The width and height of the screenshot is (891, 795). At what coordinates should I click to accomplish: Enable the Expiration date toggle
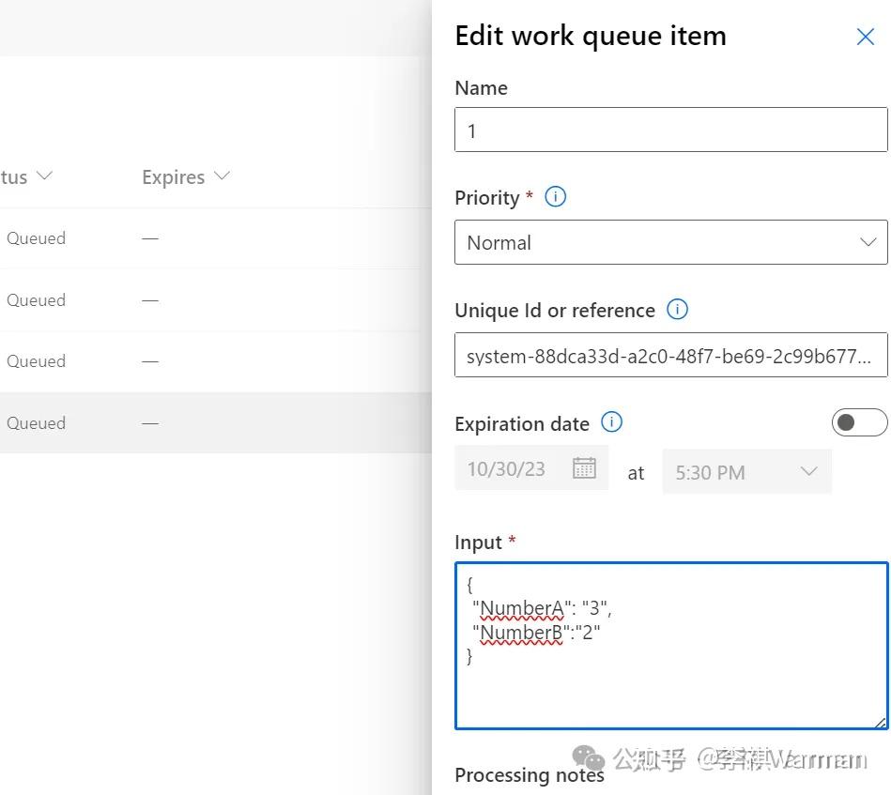860,422
